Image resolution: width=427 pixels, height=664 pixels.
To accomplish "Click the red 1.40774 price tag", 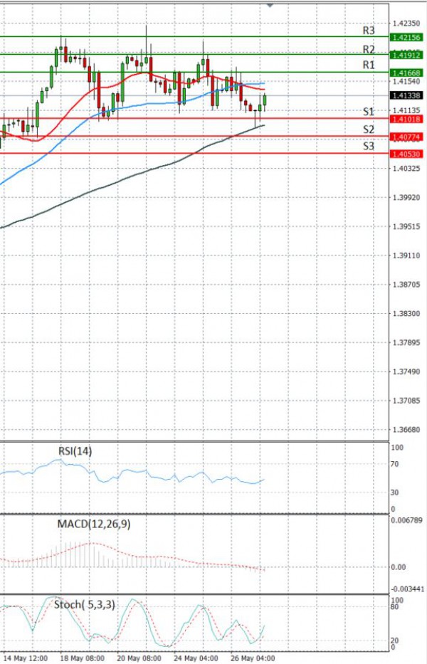I will click(406, 137).
